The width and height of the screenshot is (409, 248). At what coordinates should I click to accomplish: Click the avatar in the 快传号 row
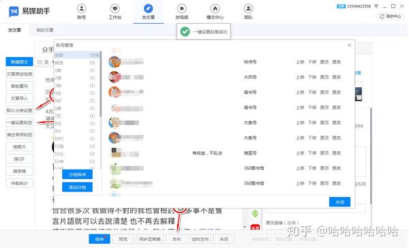click(115, 62)
